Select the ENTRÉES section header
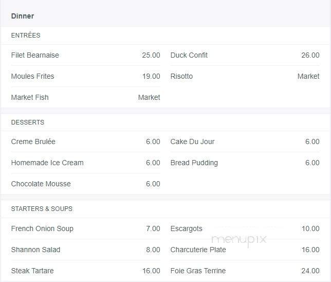This screenshot has width=331, height=282. pyautogui.click(x=26, y=36)
